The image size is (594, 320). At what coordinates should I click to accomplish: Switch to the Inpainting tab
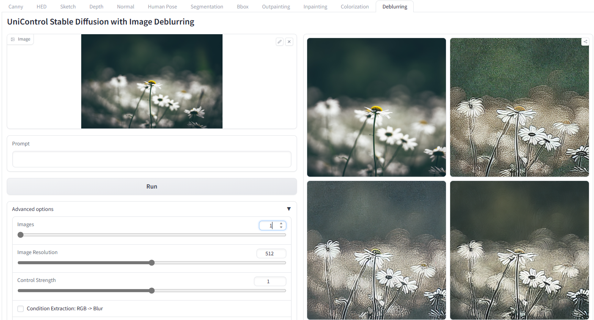[315, 6]
